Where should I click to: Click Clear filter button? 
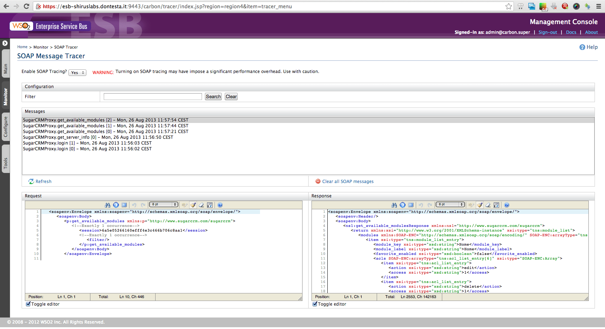tap(231, 97)
